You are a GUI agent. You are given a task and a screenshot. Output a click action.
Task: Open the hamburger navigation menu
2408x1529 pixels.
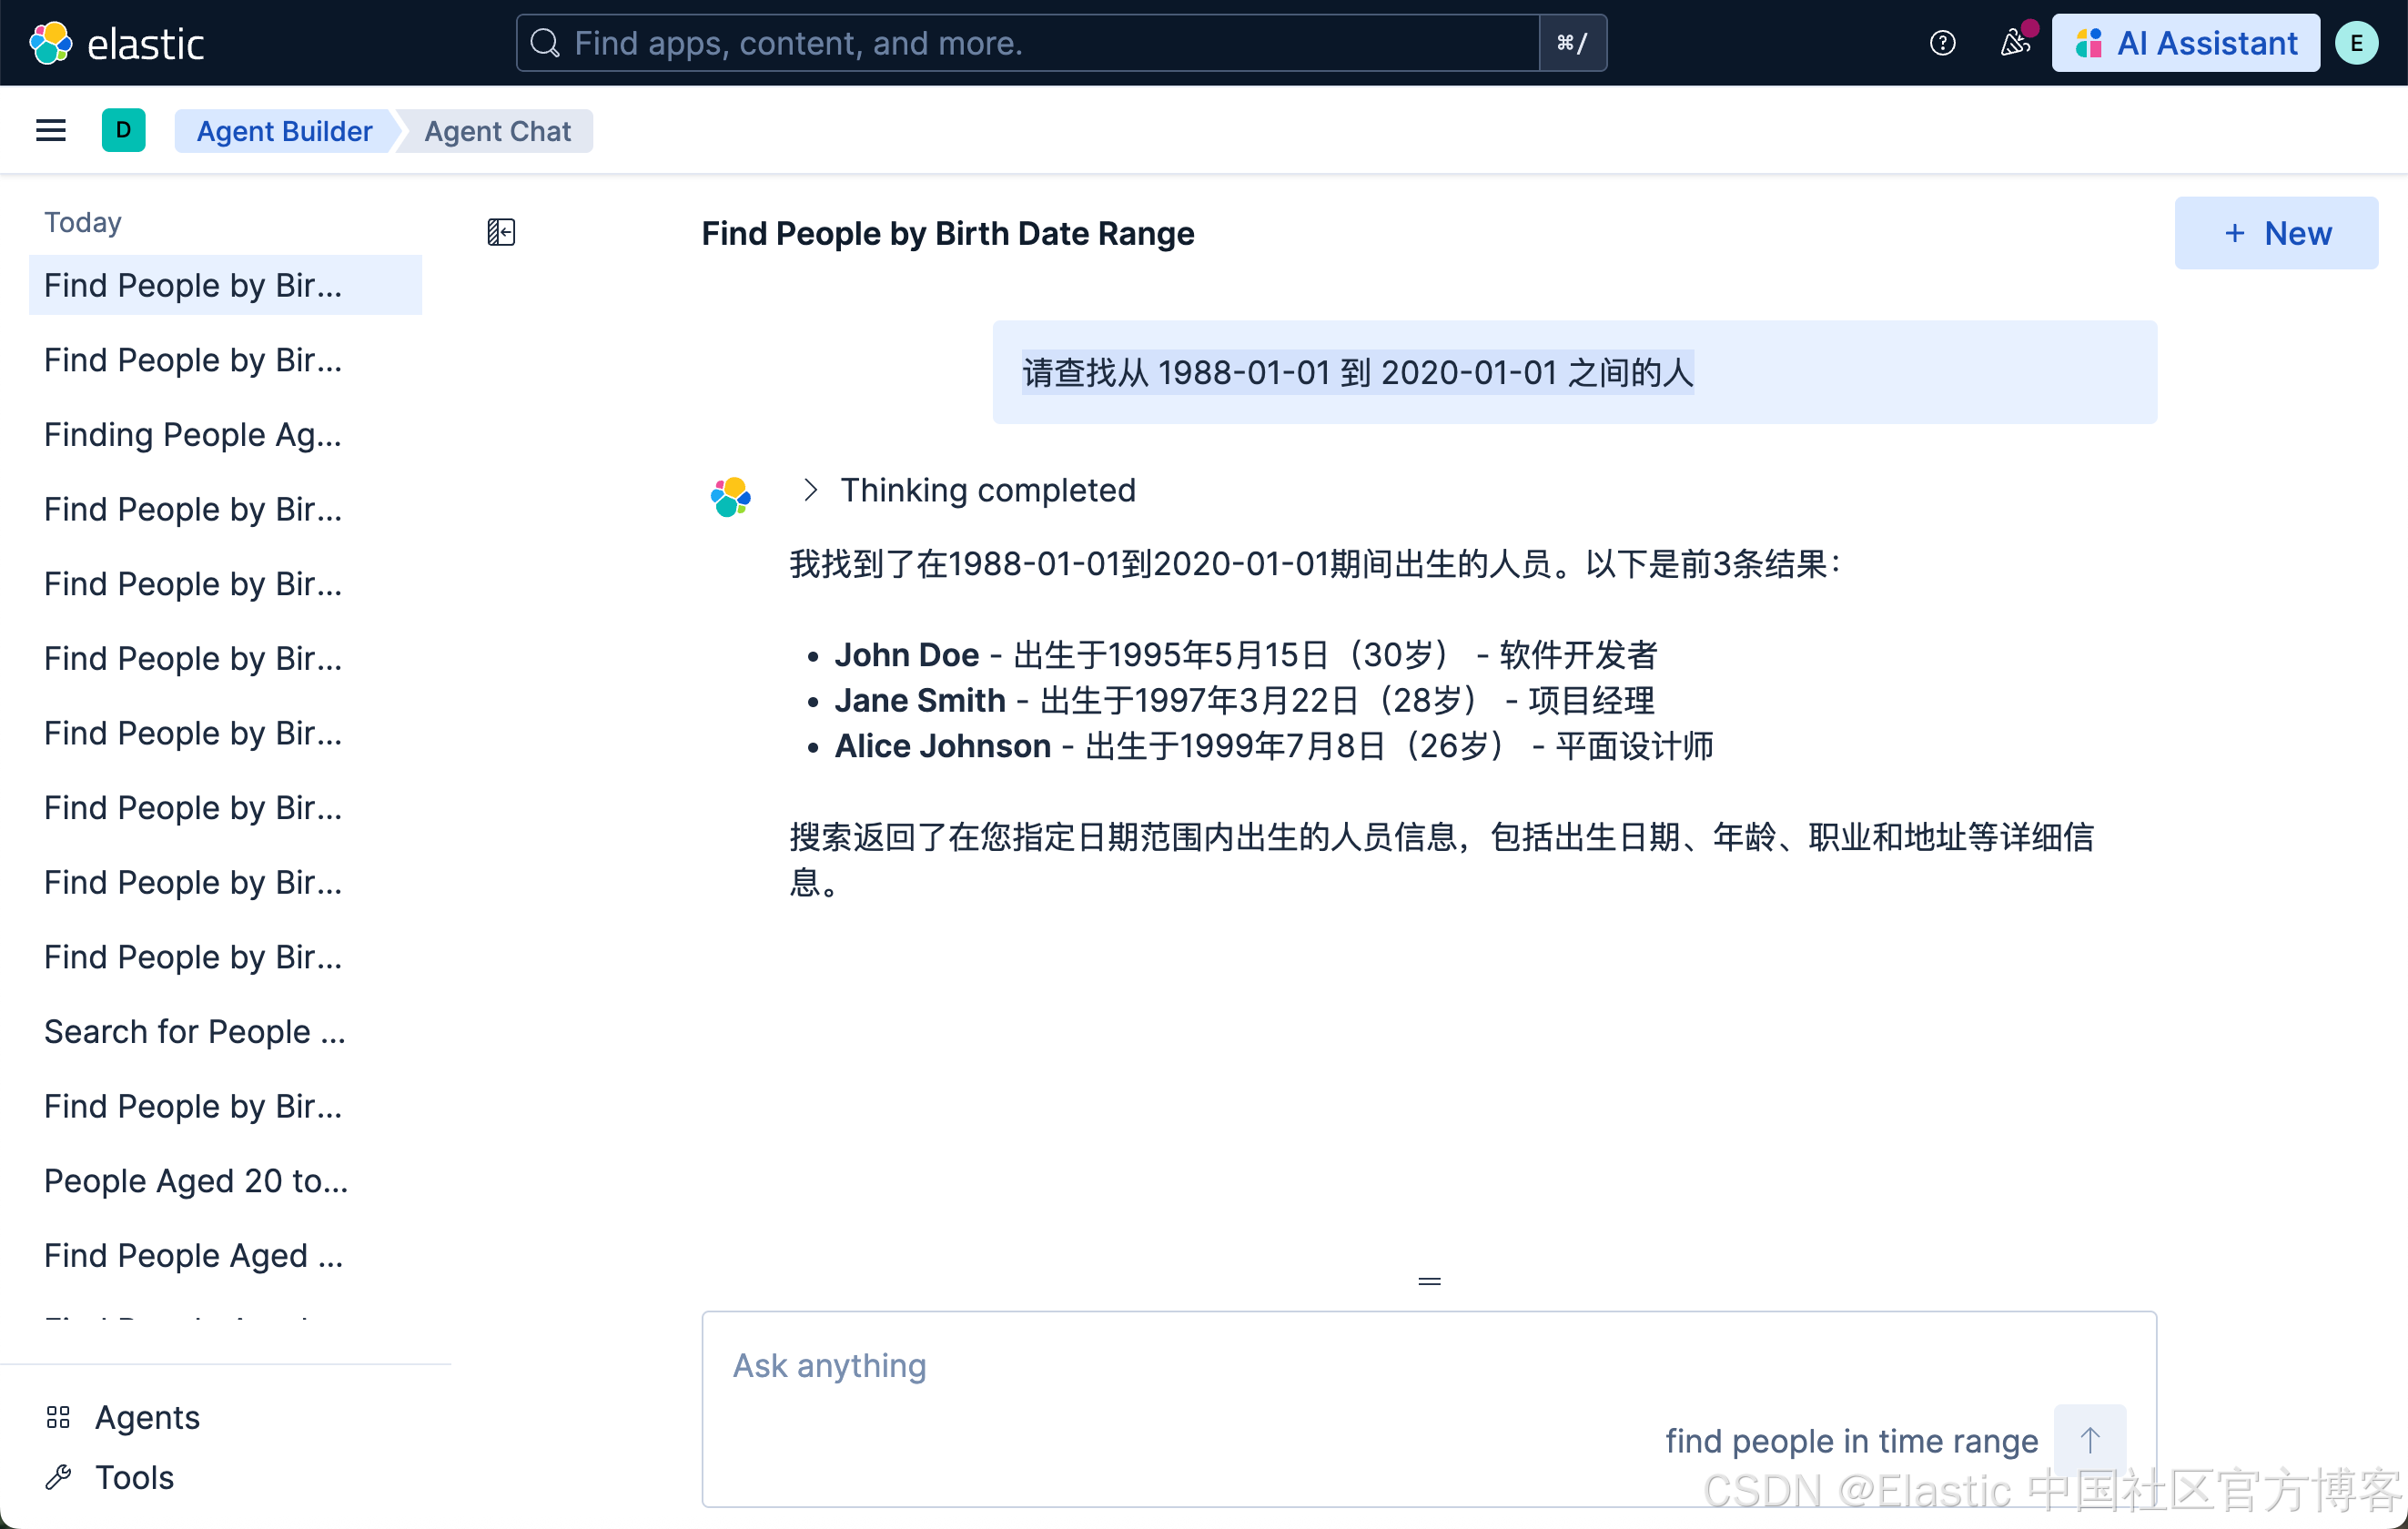click(51, 131)
